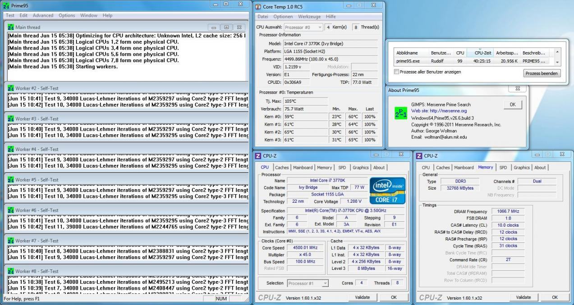Click the Worker #2 Self-Test window icon

(x=11, y=88)
